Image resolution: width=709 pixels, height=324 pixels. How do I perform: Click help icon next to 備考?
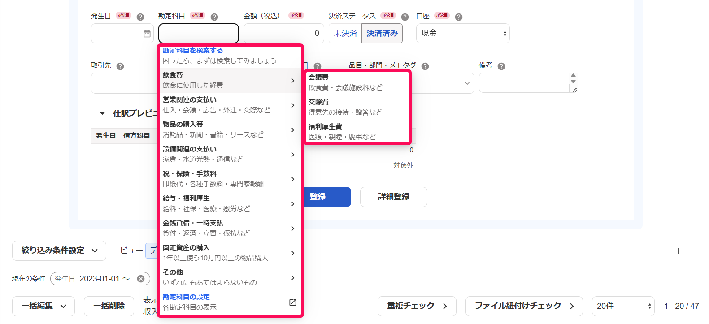pos(501,66)
